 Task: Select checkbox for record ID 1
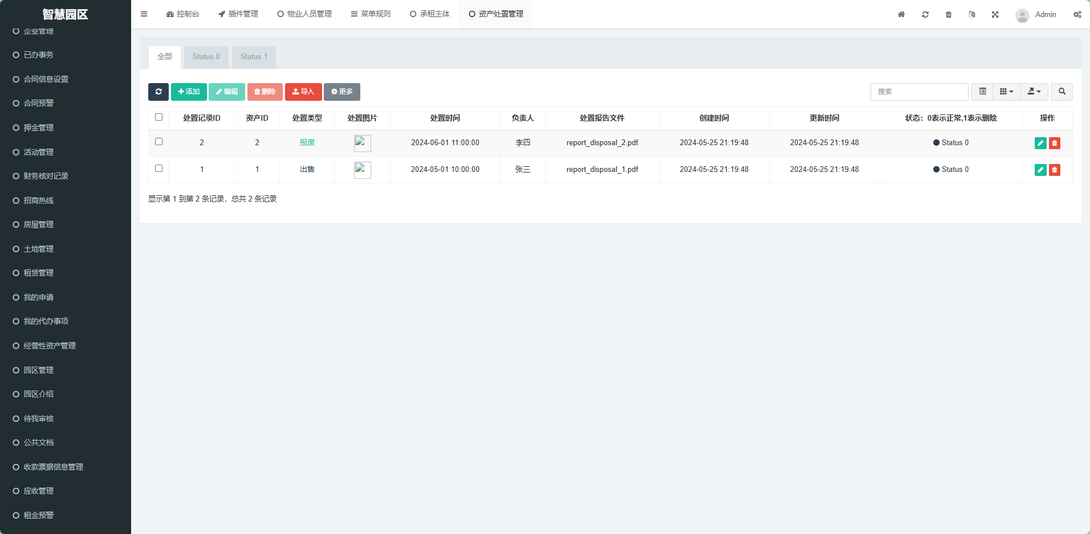[x=159, y=169]
